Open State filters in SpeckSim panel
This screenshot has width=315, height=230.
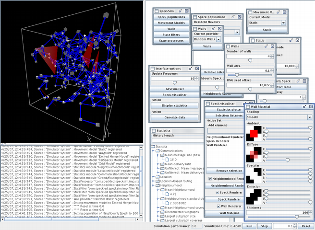pyautogui.click(x=171, y=34)
